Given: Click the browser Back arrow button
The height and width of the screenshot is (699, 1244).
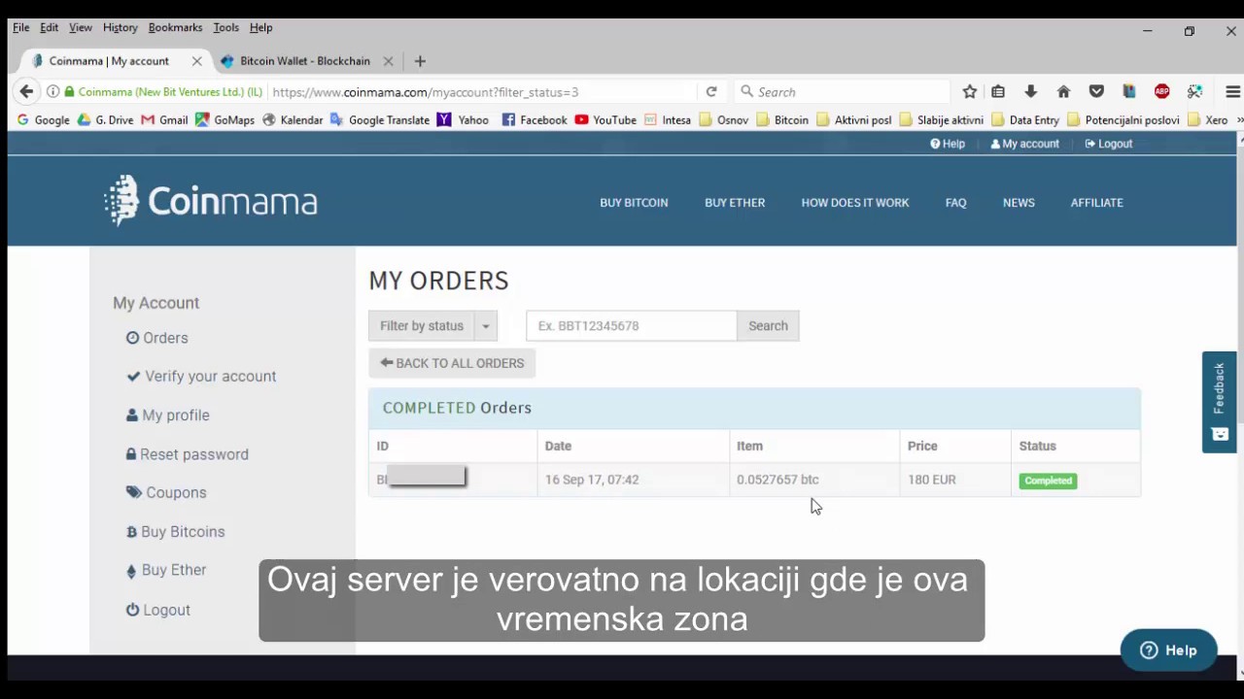Looking at the screenshot, I should click(x=26, y=91).
